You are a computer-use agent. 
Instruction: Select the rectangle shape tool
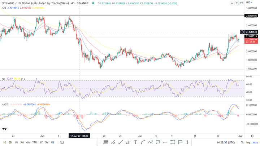click(173, 142)
